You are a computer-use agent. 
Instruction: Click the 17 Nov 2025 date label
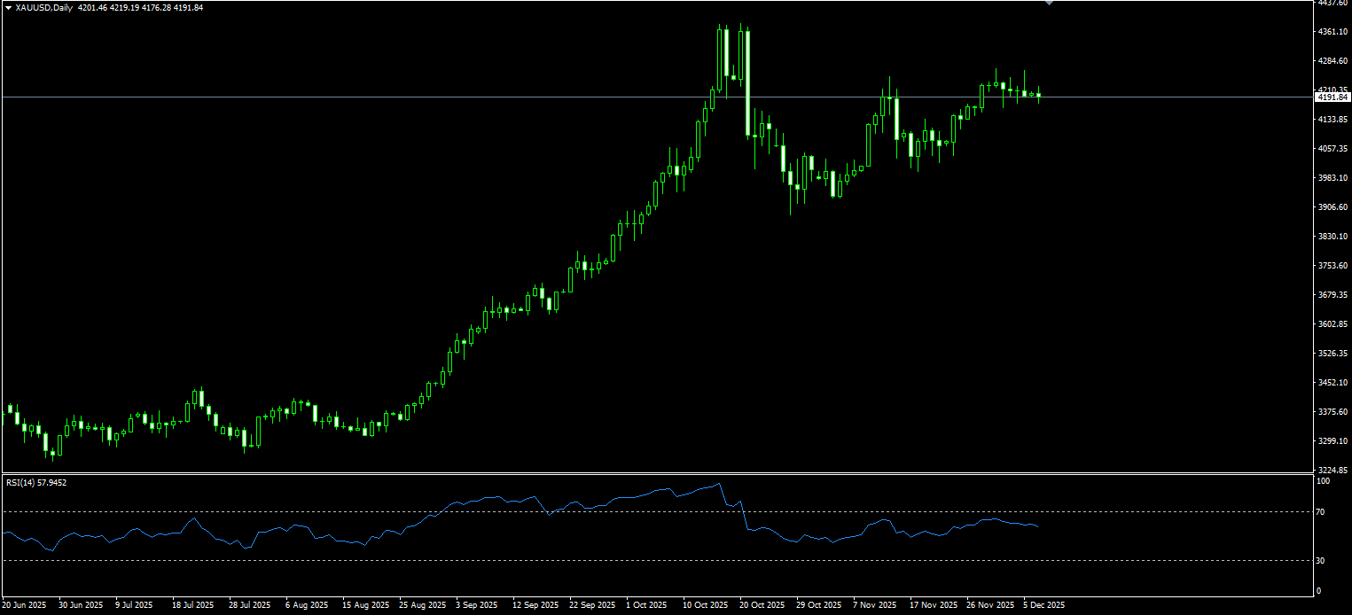click(933, 605)
